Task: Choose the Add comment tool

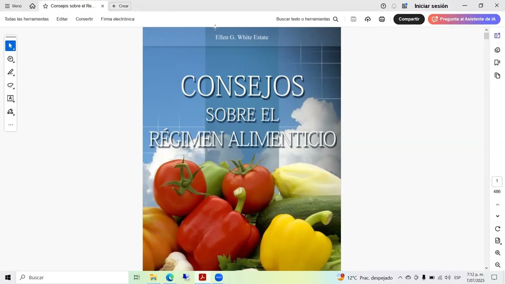Action: (x=11, y=59)
